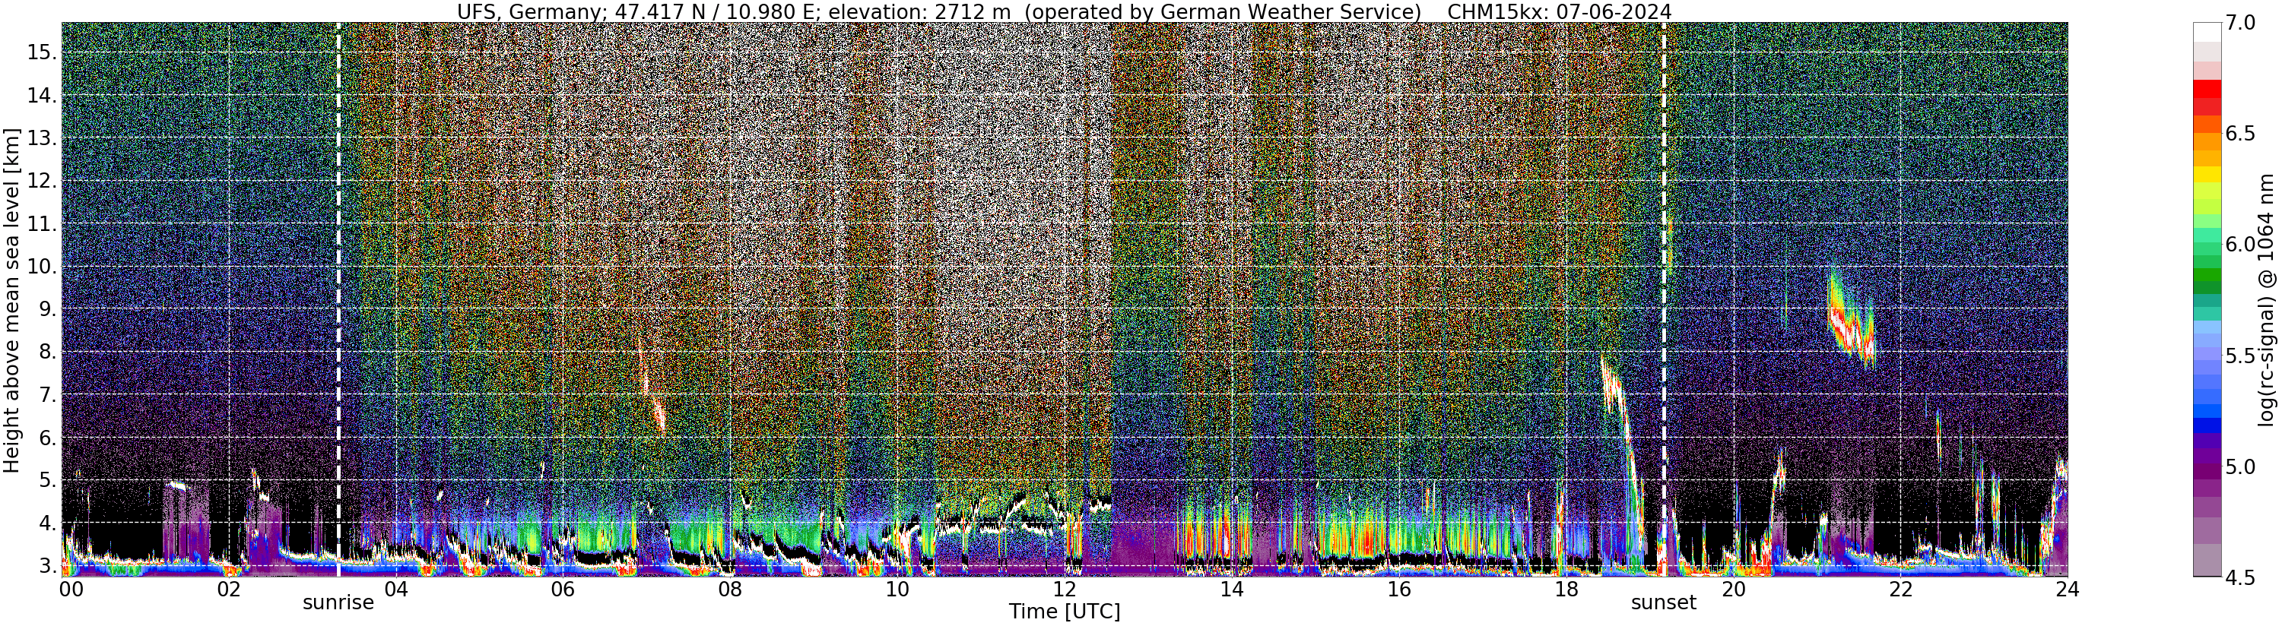This screenshot has height=626, width=2282.
Task: Click the y-axis tick label 8.
Action: [x=48, y=353]
